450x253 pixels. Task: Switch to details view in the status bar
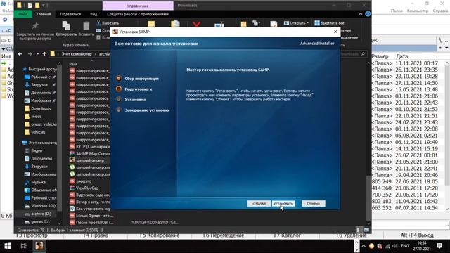click(x=358, y=230)
